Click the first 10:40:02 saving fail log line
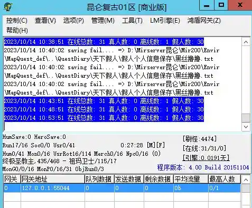The width and height of the screenshot is (252, 208). pos(111,54)
